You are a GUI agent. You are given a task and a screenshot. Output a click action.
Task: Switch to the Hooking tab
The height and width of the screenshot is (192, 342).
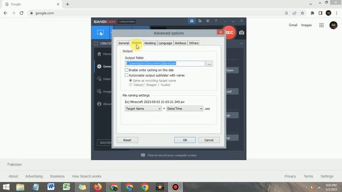click(x=150, y=43)
